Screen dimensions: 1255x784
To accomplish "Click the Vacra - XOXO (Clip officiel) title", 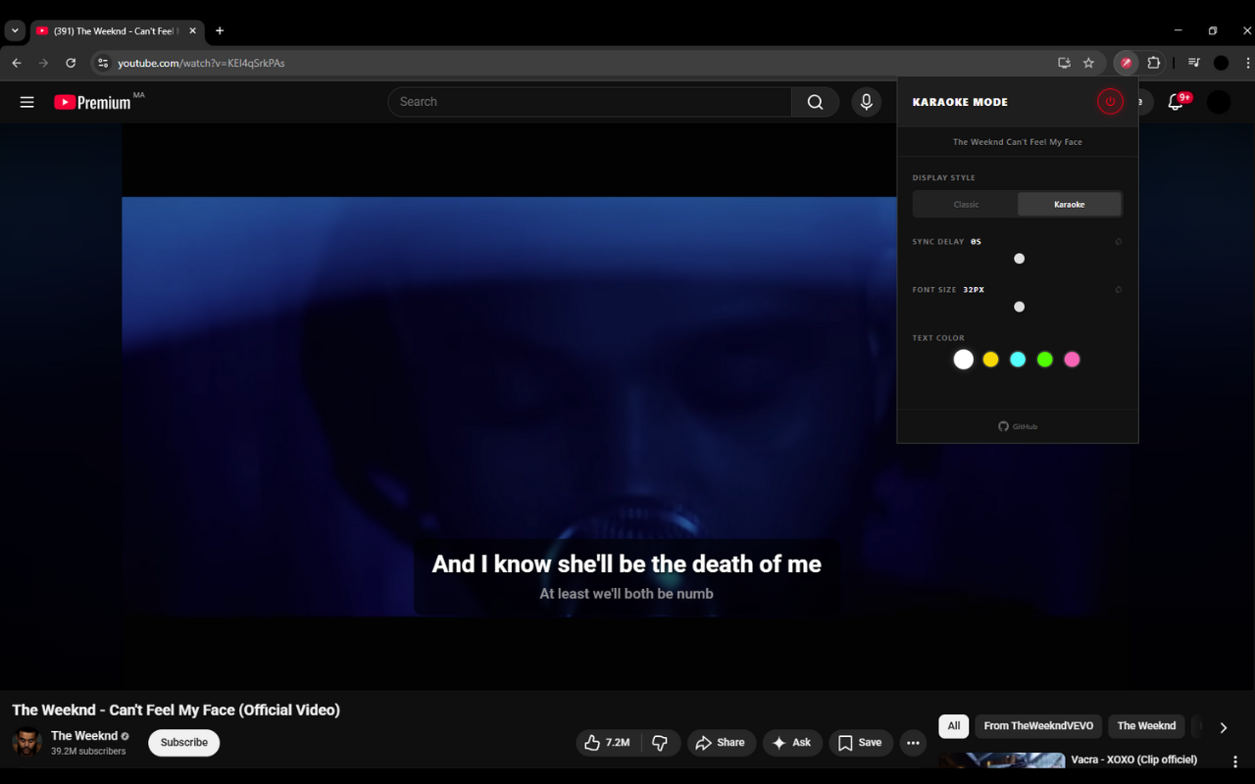I will (1133, 759).
